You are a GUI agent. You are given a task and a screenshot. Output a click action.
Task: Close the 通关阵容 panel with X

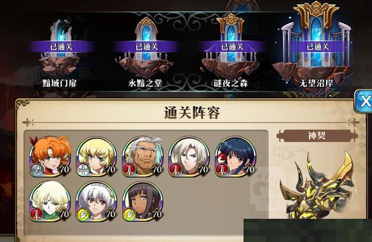point(364,102)
